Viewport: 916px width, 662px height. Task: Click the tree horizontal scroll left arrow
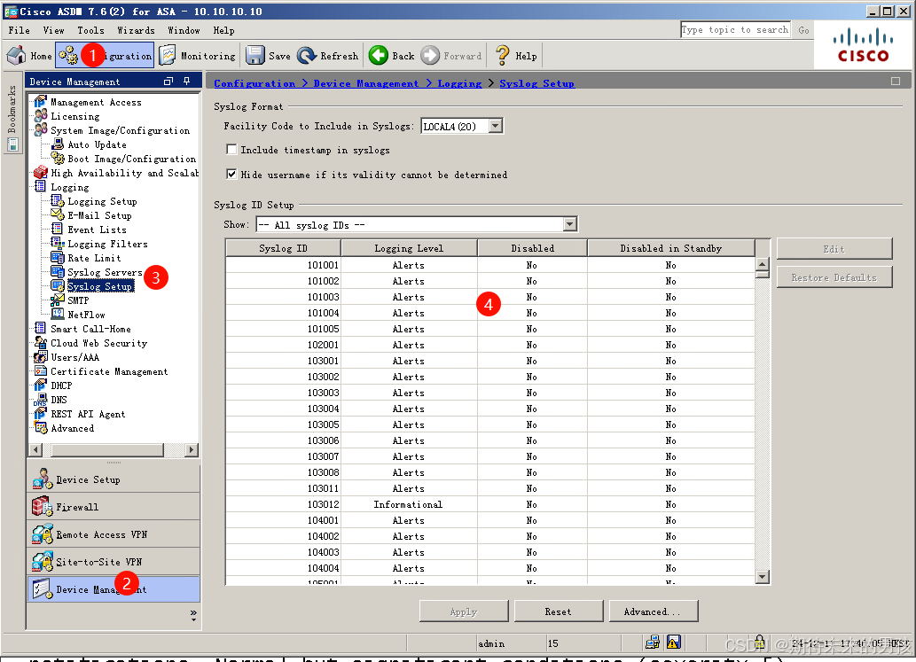tap(35, 449)
